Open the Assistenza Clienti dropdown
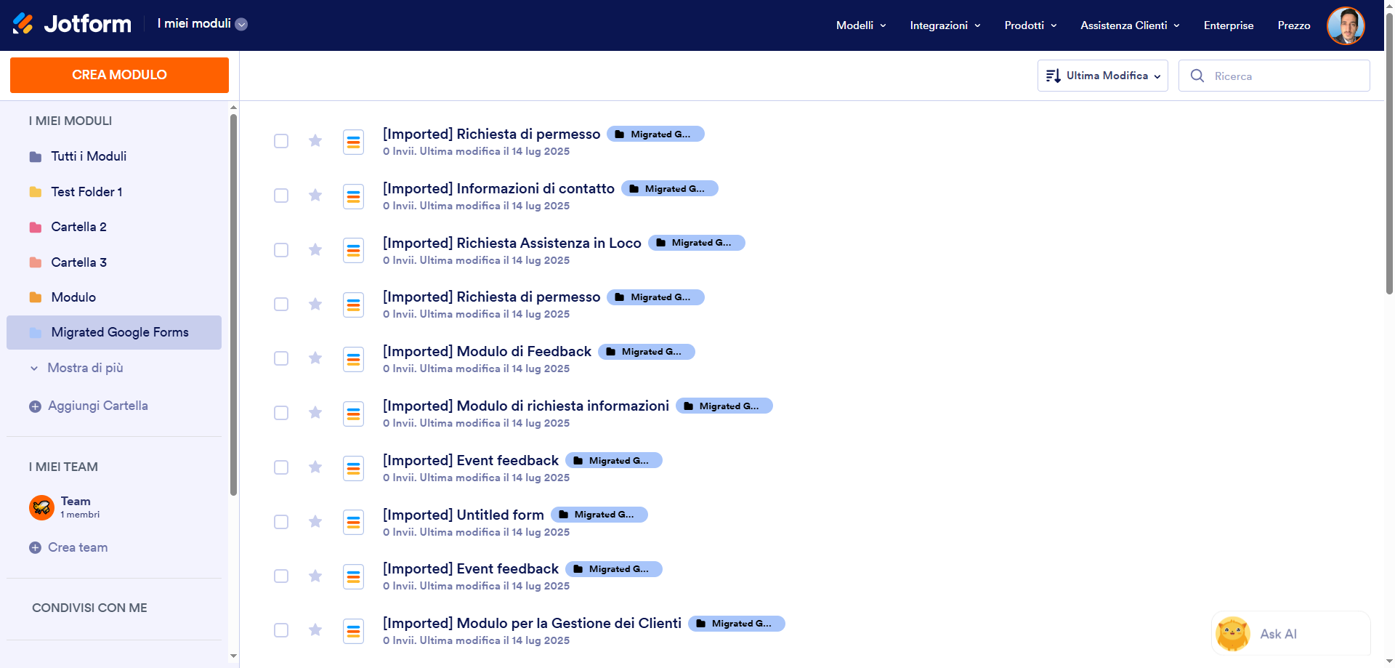 1130,25
